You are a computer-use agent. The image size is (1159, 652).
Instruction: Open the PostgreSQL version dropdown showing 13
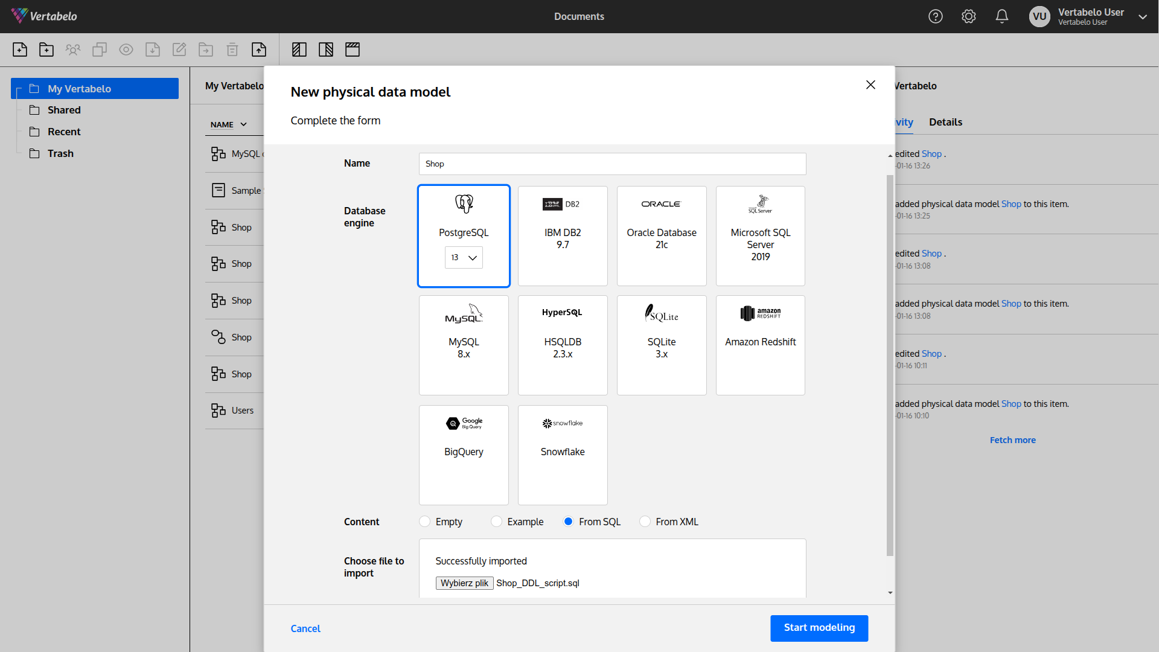tap(463, 257)
